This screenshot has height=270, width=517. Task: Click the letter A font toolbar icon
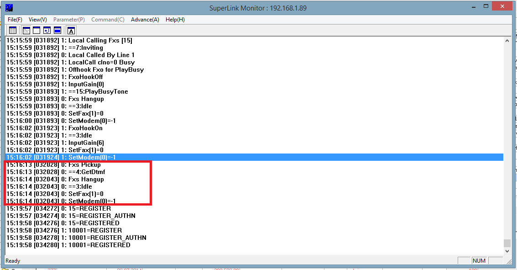(x=71, y=31)
